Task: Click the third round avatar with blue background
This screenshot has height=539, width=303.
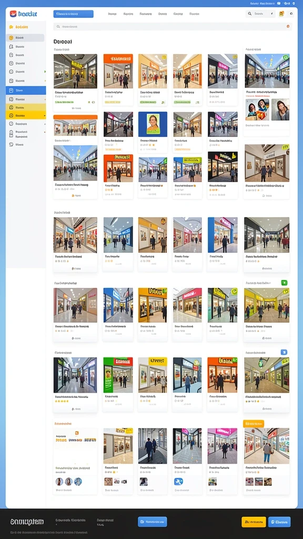Action: coord(78,482)
